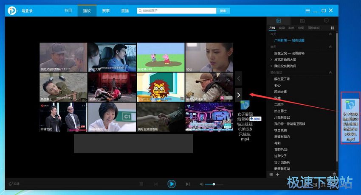The width and height of the screenshot is (361, 195).
Task: Select 二炮手 in the list
Action: 279,105
